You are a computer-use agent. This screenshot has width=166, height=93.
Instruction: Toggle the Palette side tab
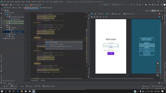click(x=89, y=17)
